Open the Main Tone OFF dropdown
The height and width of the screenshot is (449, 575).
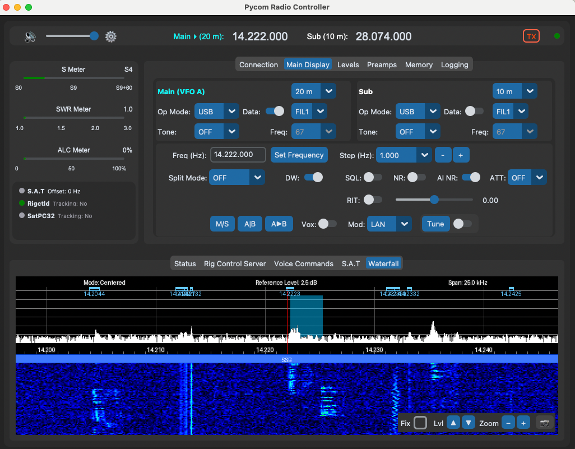pyautogui.click(x=217, y=132)
